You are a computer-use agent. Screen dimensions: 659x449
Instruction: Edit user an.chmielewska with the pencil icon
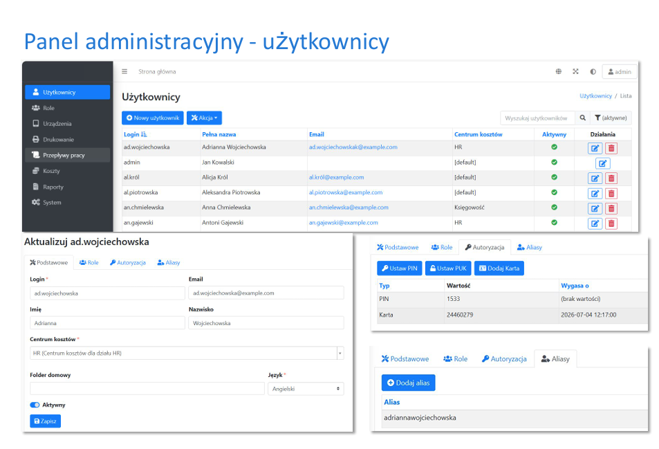click(x=595, y=208)
